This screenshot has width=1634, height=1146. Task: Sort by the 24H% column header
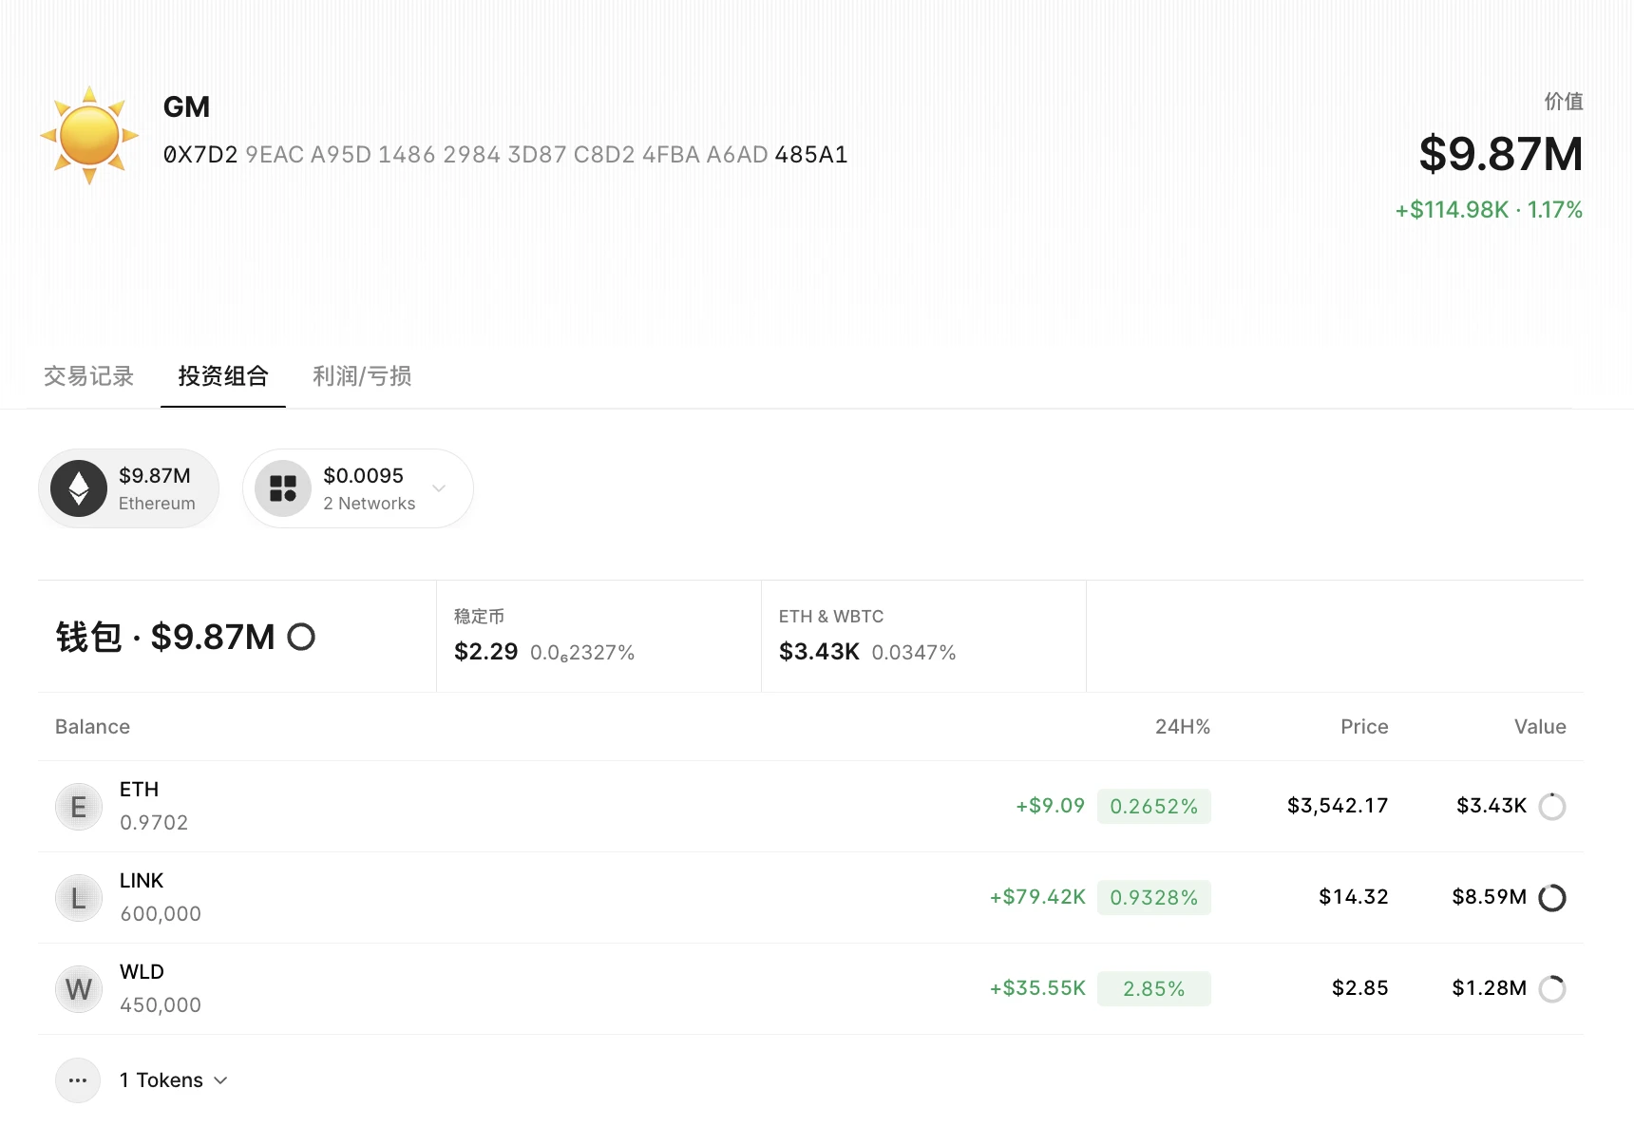tap(1182, 727)
